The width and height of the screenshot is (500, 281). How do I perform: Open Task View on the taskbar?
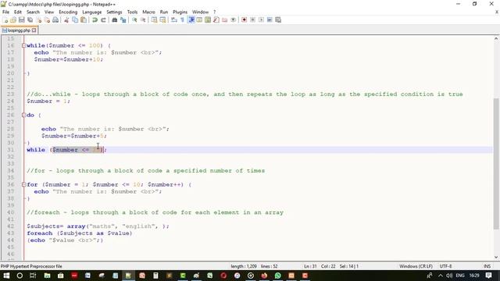point(33,276)
